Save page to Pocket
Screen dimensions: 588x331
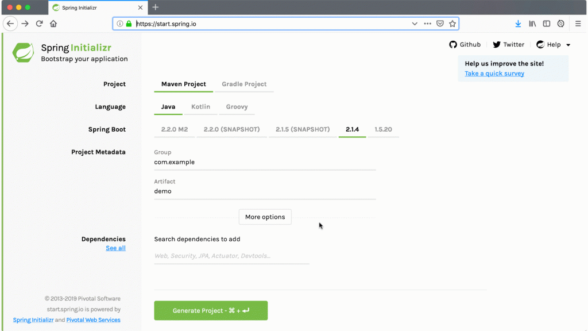coord(440,24)
